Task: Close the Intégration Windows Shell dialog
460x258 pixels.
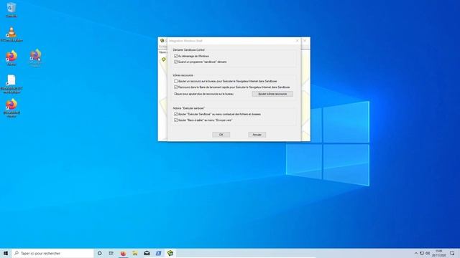Action: 297,41
